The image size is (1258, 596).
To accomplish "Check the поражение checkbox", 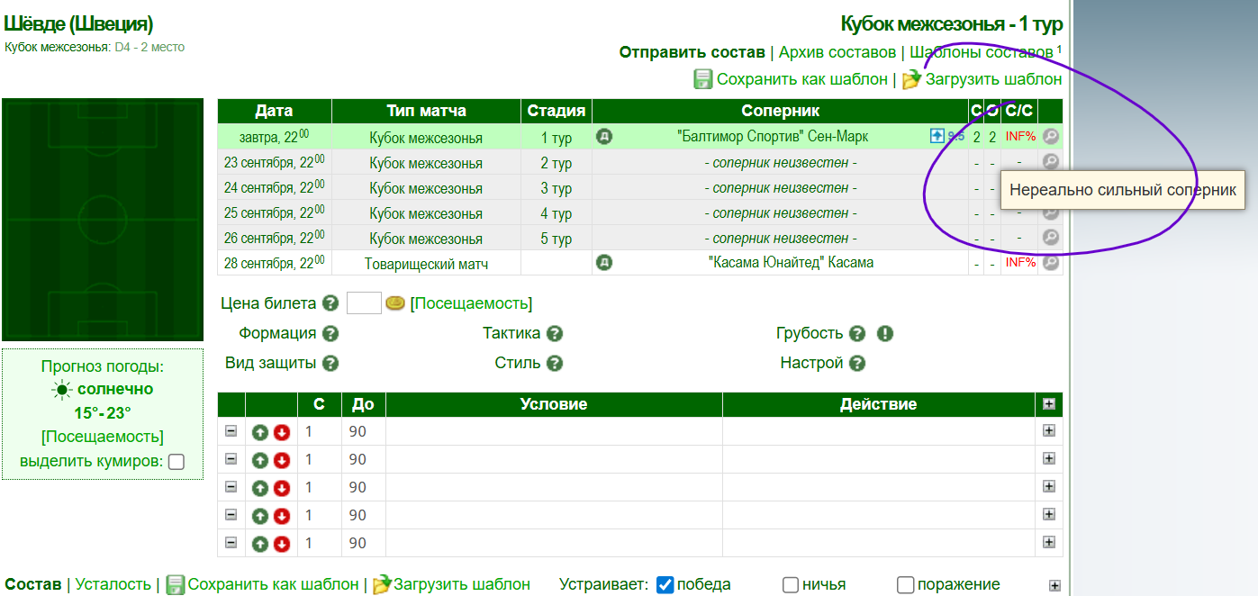I will (x=906, y=585).
